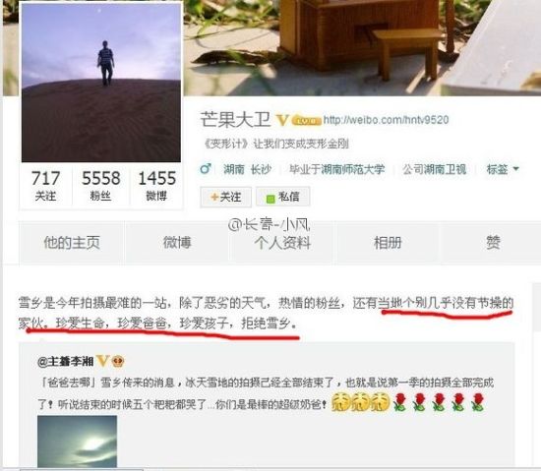
Task: Open the 717 关注 following list
Action: coord(45,185)
